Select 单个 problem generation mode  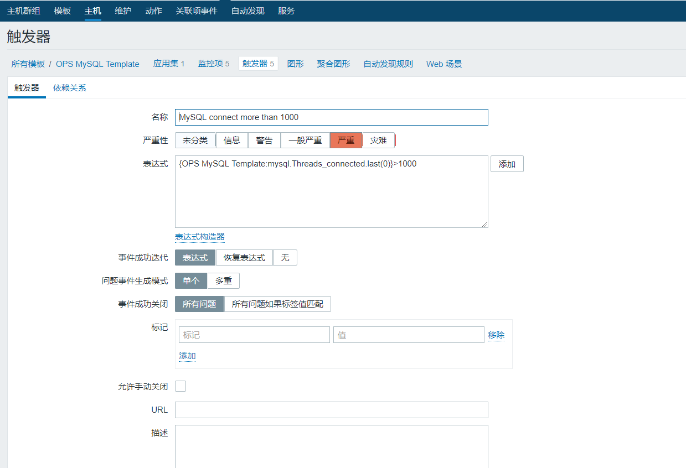click(x=191, y=281)
